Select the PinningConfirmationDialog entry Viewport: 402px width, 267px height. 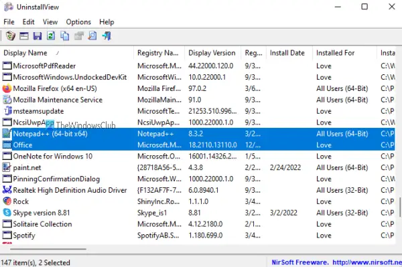coord(56,179)
